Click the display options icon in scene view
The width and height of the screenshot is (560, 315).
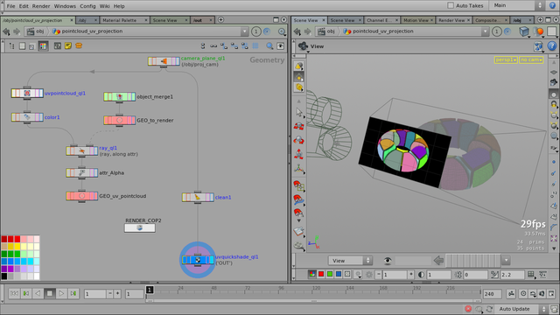click(538, 46)
